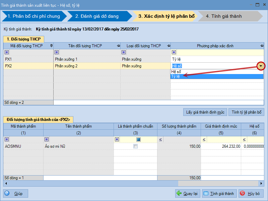268x201 pixels.
Task: Select the PX1 row in the grid
Action: pyautogui.click(x=28, y=59)
